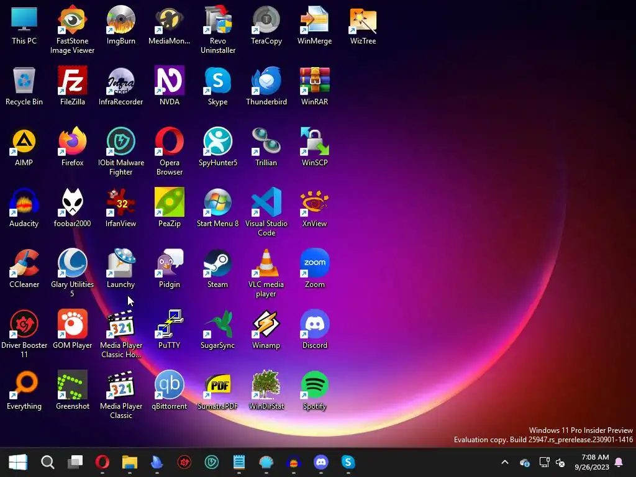
Task: Select the SumatraPDF icon
Action: point(218,390)
